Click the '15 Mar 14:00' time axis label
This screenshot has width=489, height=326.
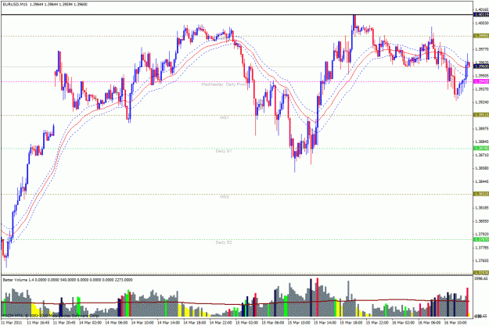click(x=325, y=323)
